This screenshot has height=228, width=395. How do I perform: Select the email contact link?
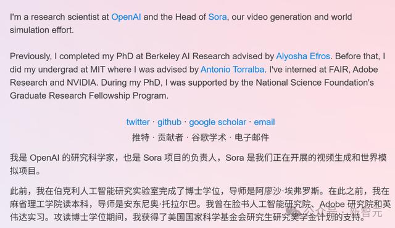264,122
